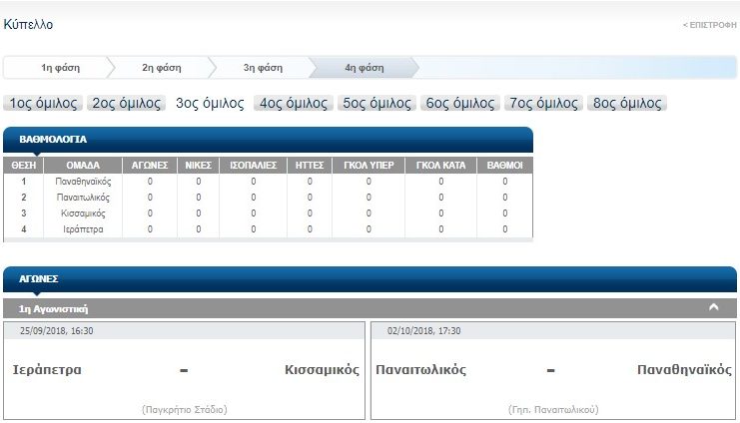Show the 4ος όμιλος group

coord(294,103)
